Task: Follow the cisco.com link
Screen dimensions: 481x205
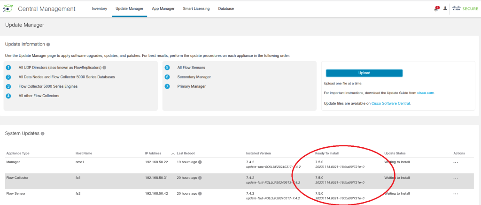Action: point(426,92)
